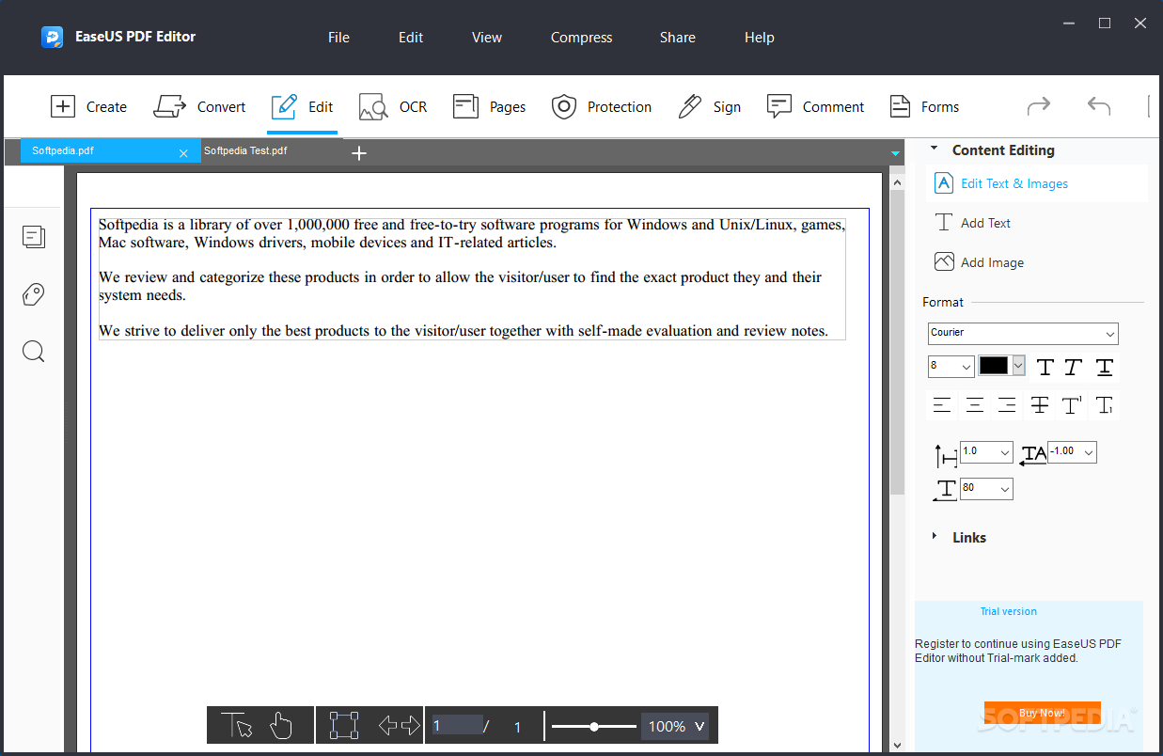Image resolution: width=1163 pixels, height=756 pixels.
Task: Open the font color dropdown arrow
Action: 1018,366
